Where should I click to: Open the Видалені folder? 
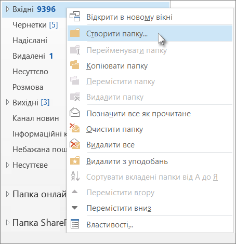coord(33,56)
